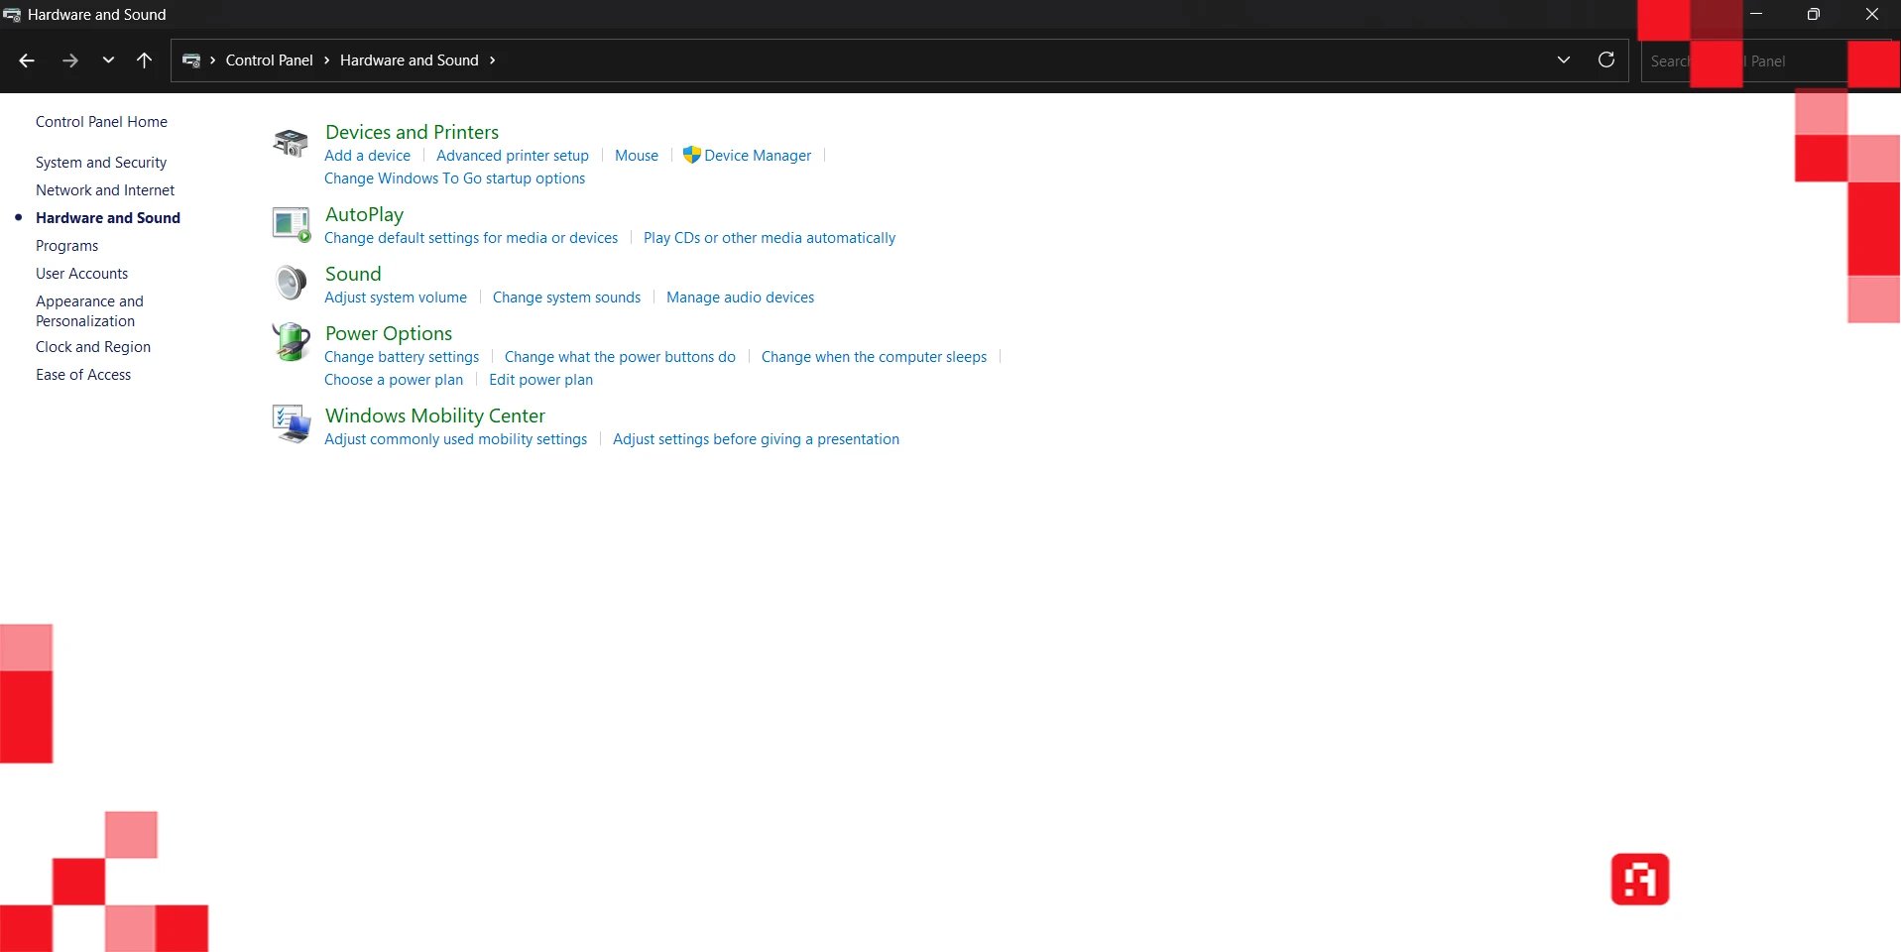
Task: Open the AutoPlay heading
Action: [x=364, y=214]
